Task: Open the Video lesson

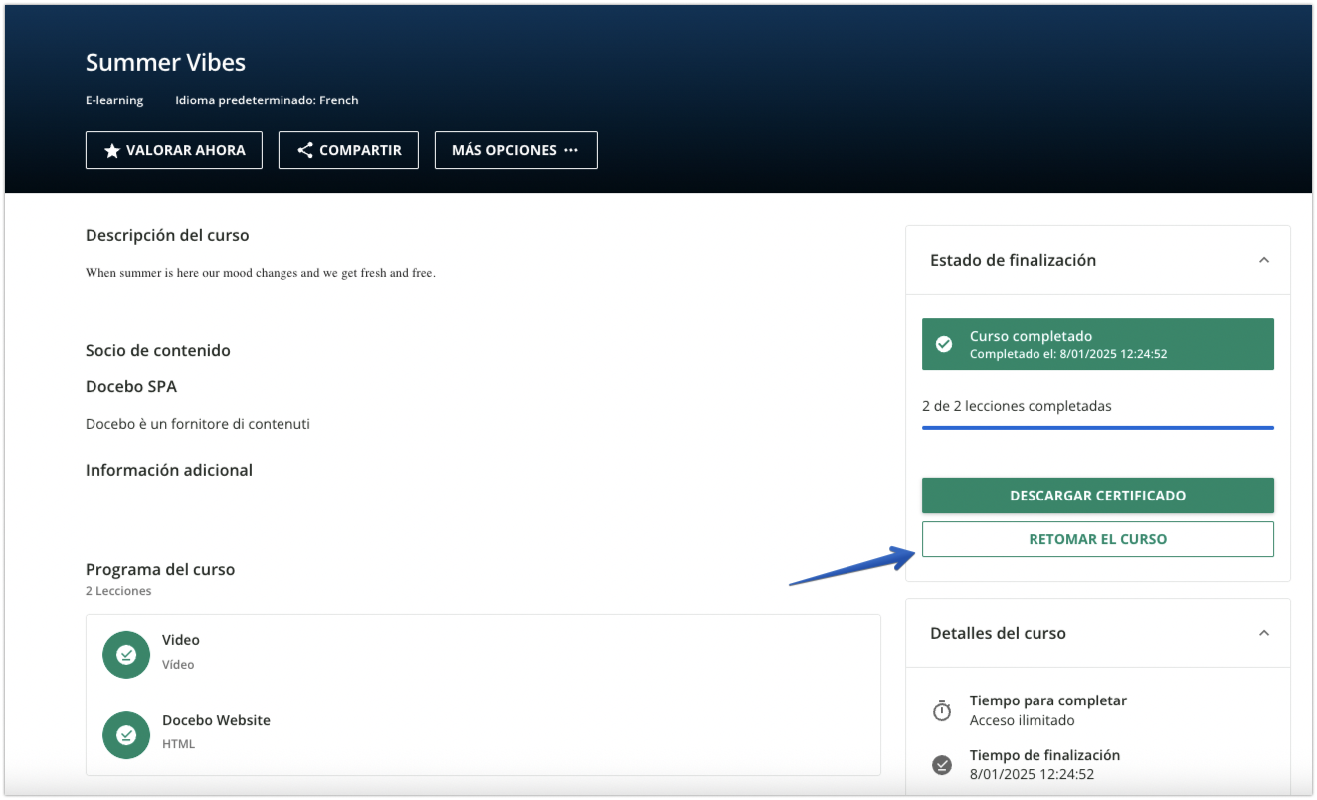Action: pos(181,640)
